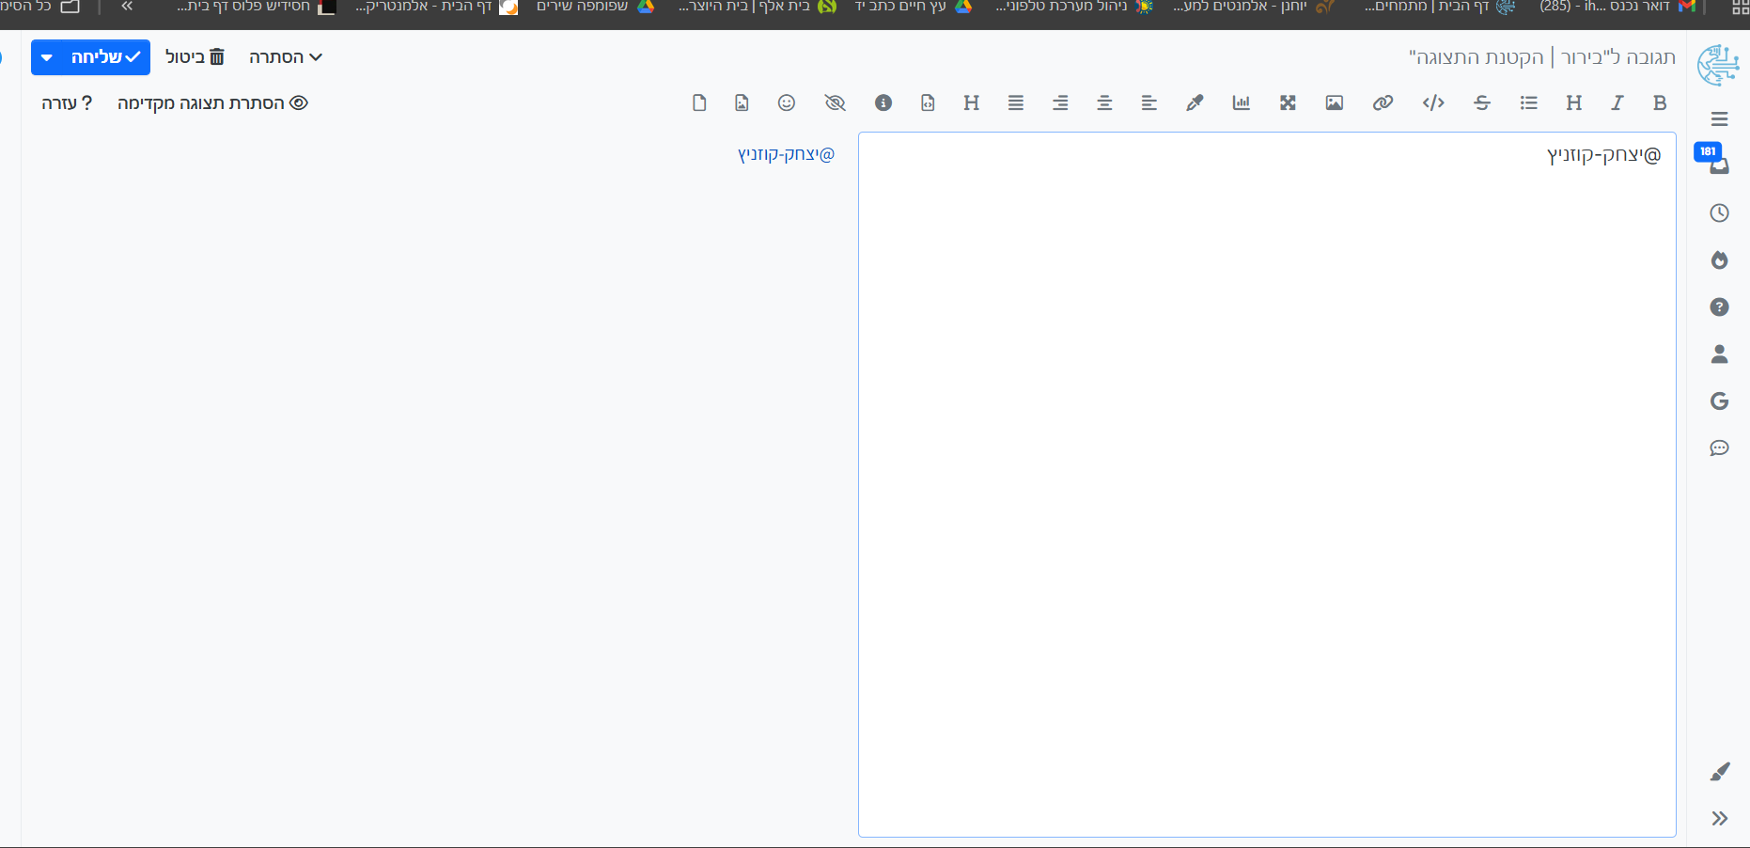1750x848 pixels.
Task: Open the chart/poll tool in the toolbar
Action: pos(1242,103)
